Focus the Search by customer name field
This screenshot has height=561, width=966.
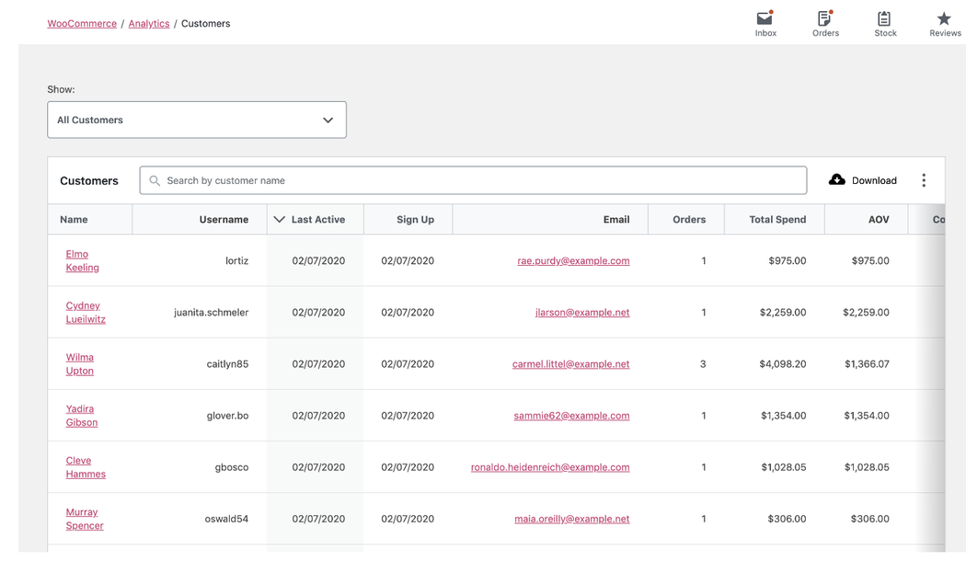478,181
